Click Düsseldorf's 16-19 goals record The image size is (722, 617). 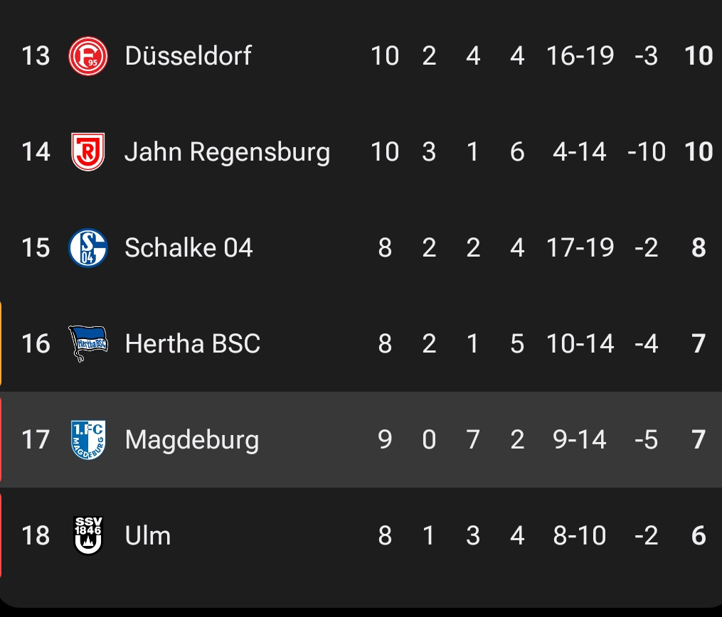point(580,56)
